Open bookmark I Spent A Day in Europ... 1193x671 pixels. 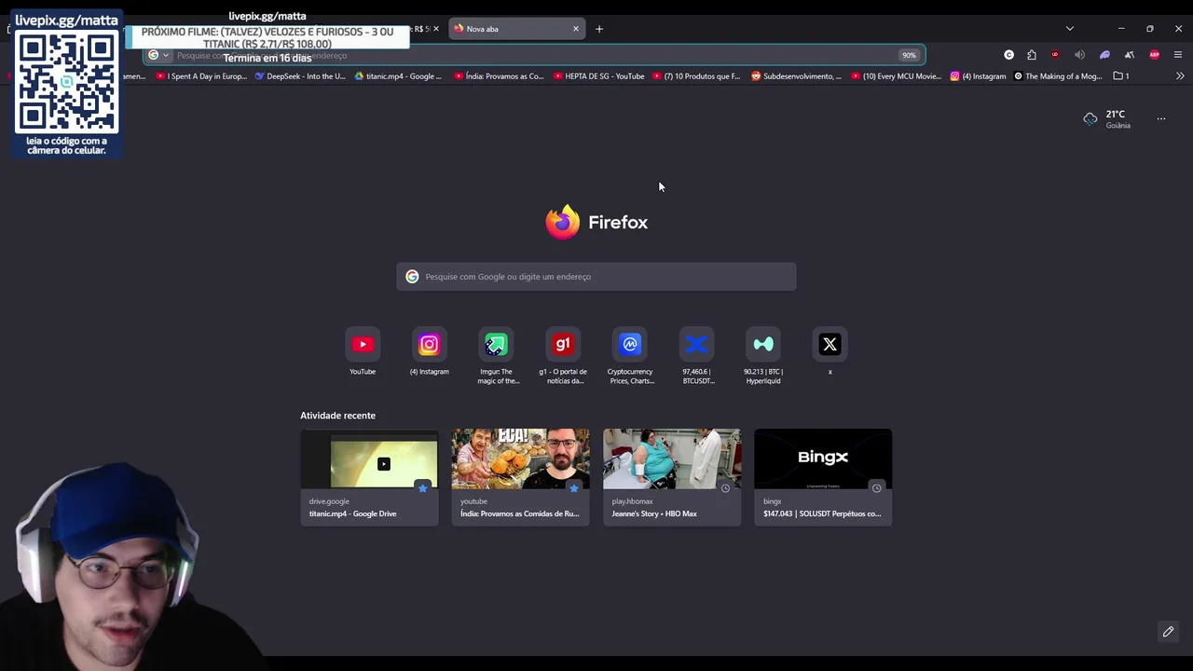click(x=201, y=76)
